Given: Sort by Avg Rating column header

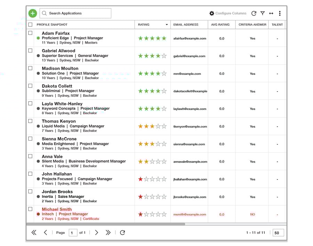Looking at the screenshot, I should click(x=220, y=25).
